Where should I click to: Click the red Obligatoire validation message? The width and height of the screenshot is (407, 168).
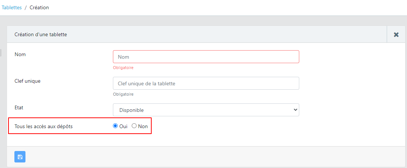pos(123,68)
